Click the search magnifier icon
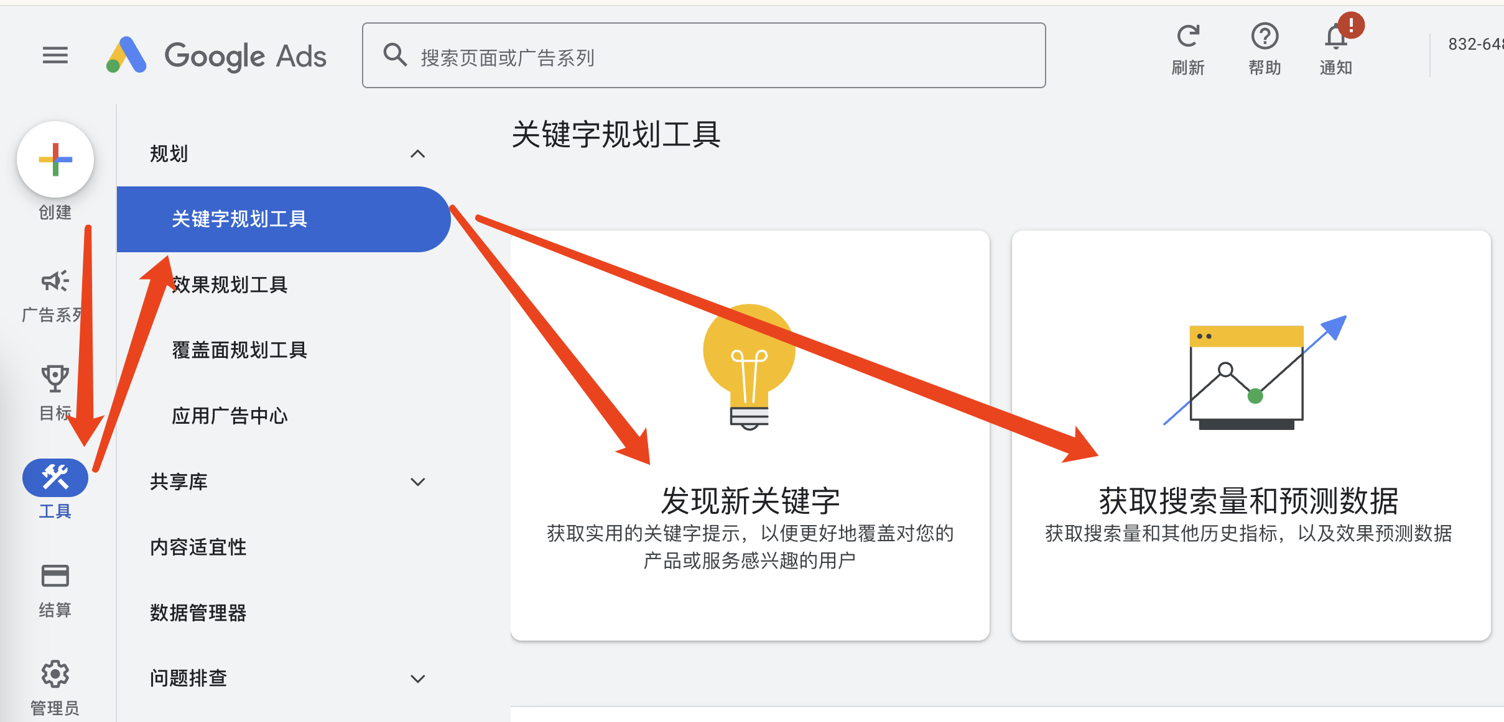Image resolution: width=1504 pixels, height=722 pixels. (395, 55)
